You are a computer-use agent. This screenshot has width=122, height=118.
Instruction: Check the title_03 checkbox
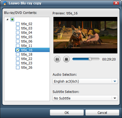(18, 28)
